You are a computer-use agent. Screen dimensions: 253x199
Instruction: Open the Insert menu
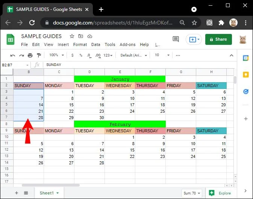point(63,44)
